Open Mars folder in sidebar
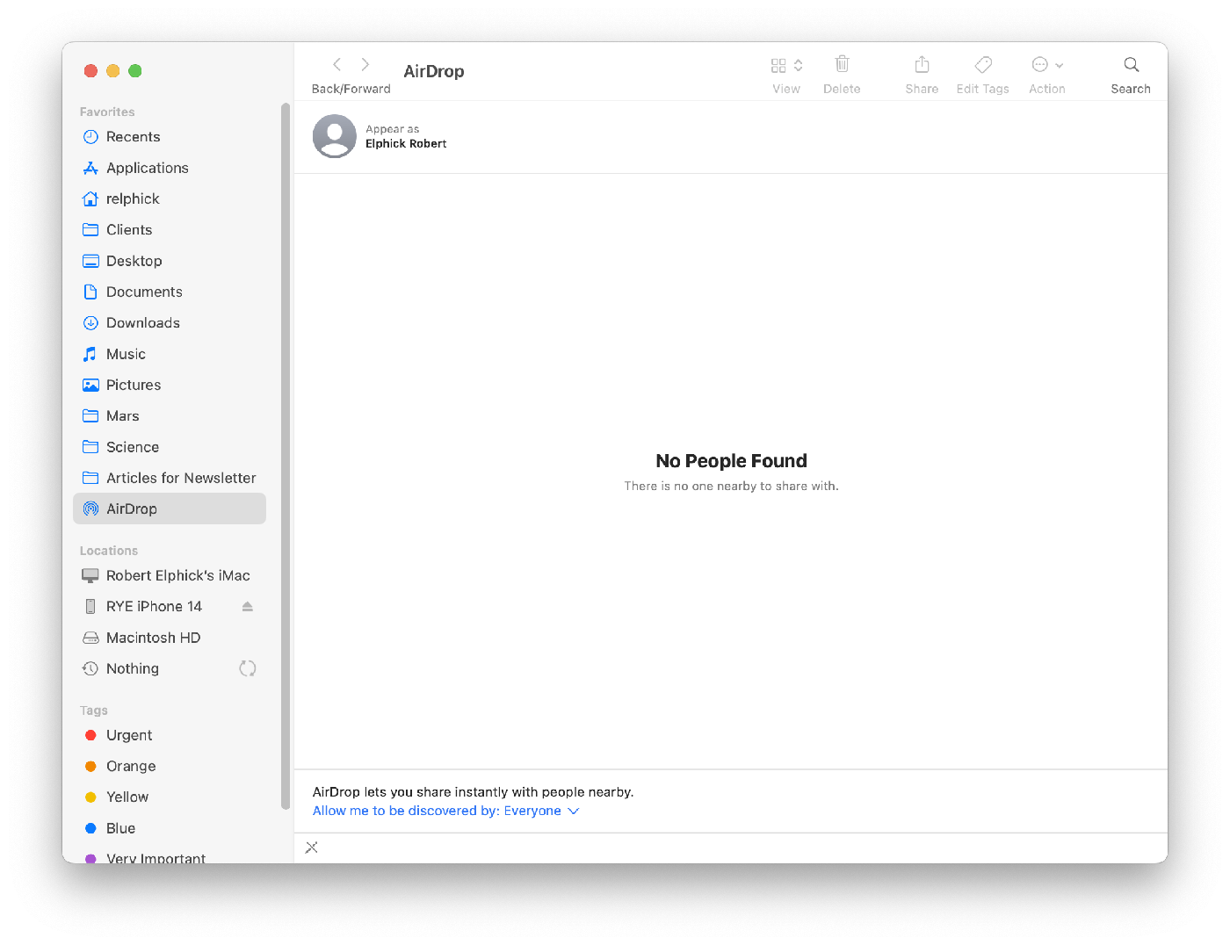 [x=170, y=415]
